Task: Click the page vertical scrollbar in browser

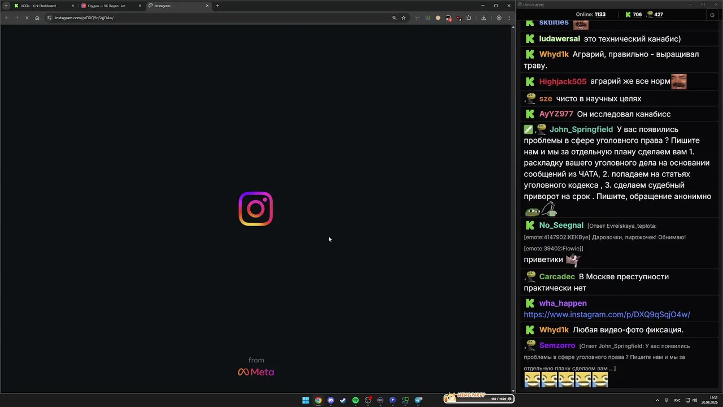Action: click(513, 208)
